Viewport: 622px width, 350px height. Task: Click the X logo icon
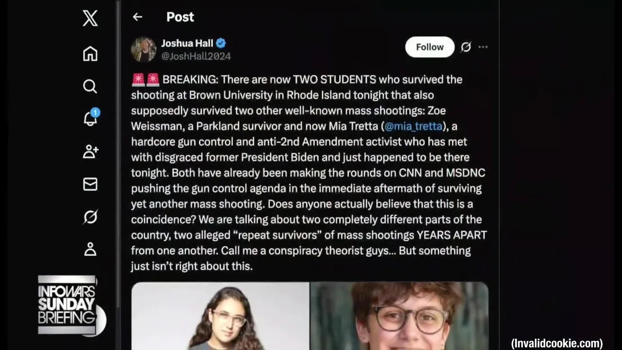pyautogui.click(x=90, y=18)
